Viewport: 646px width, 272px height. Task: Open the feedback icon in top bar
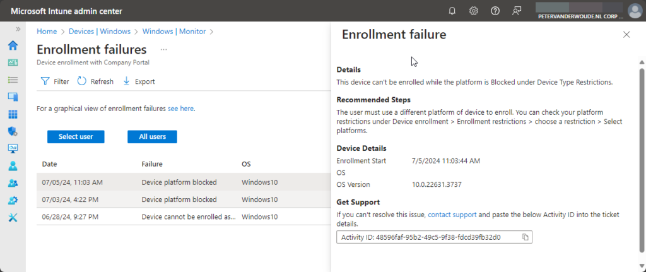517,11
